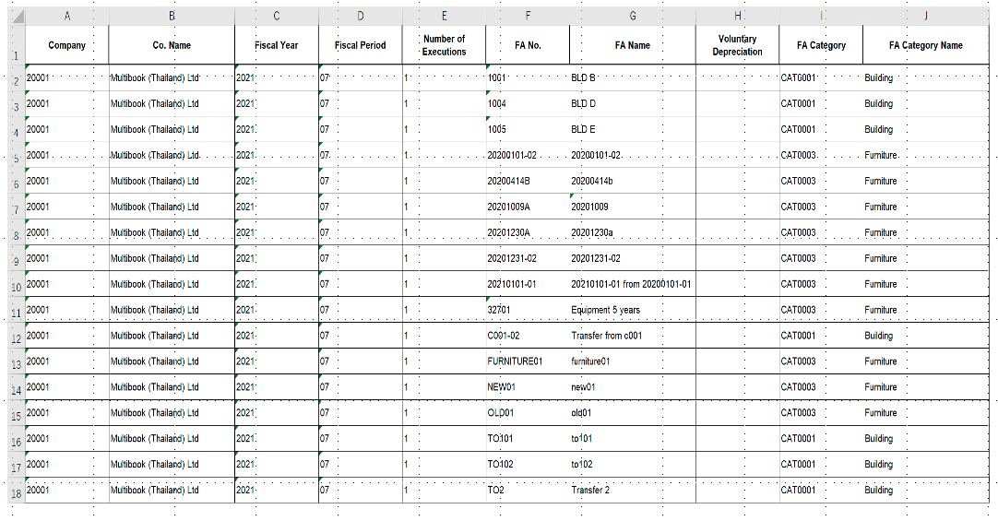Viewport: 998px width, 521px height.
Task: Select row 12 header
Action: (16, 336)
